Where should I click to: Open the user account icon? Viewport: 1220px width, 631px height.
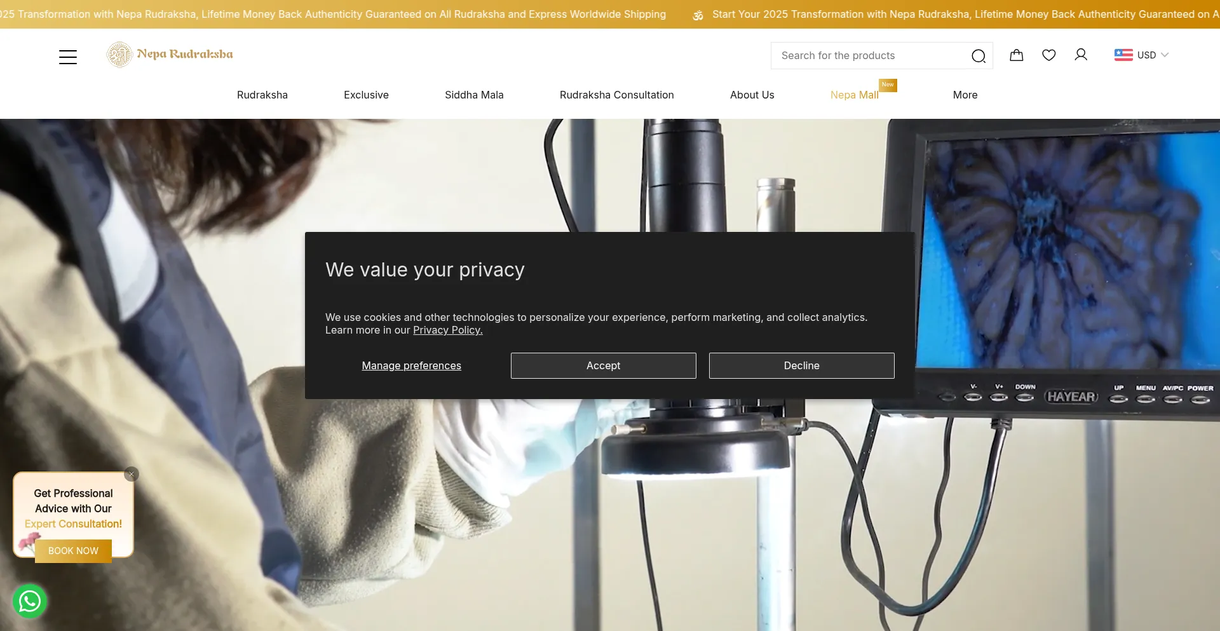pos(1080,55)
